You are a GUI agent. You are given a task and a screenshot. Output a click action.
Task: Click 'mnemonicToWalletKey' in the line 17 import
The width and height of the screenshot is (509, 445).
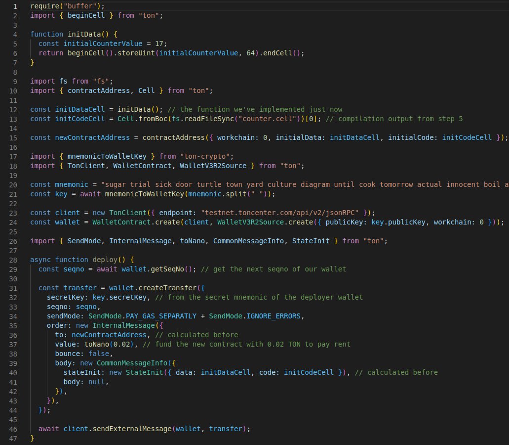pos(107,157)
